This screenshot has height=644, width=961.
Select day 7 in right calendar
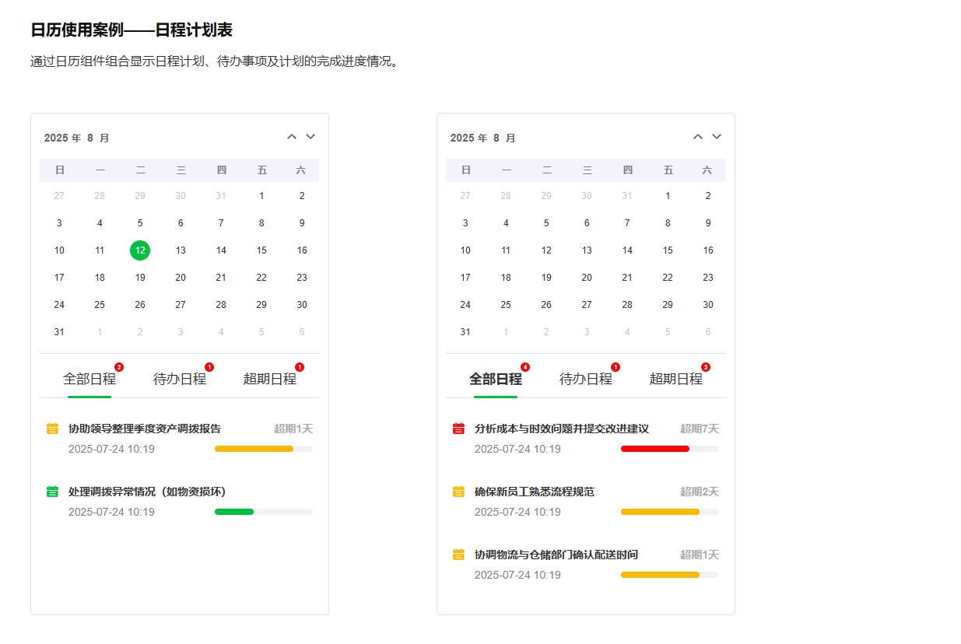pyautogui.click(x=627, y=223)
